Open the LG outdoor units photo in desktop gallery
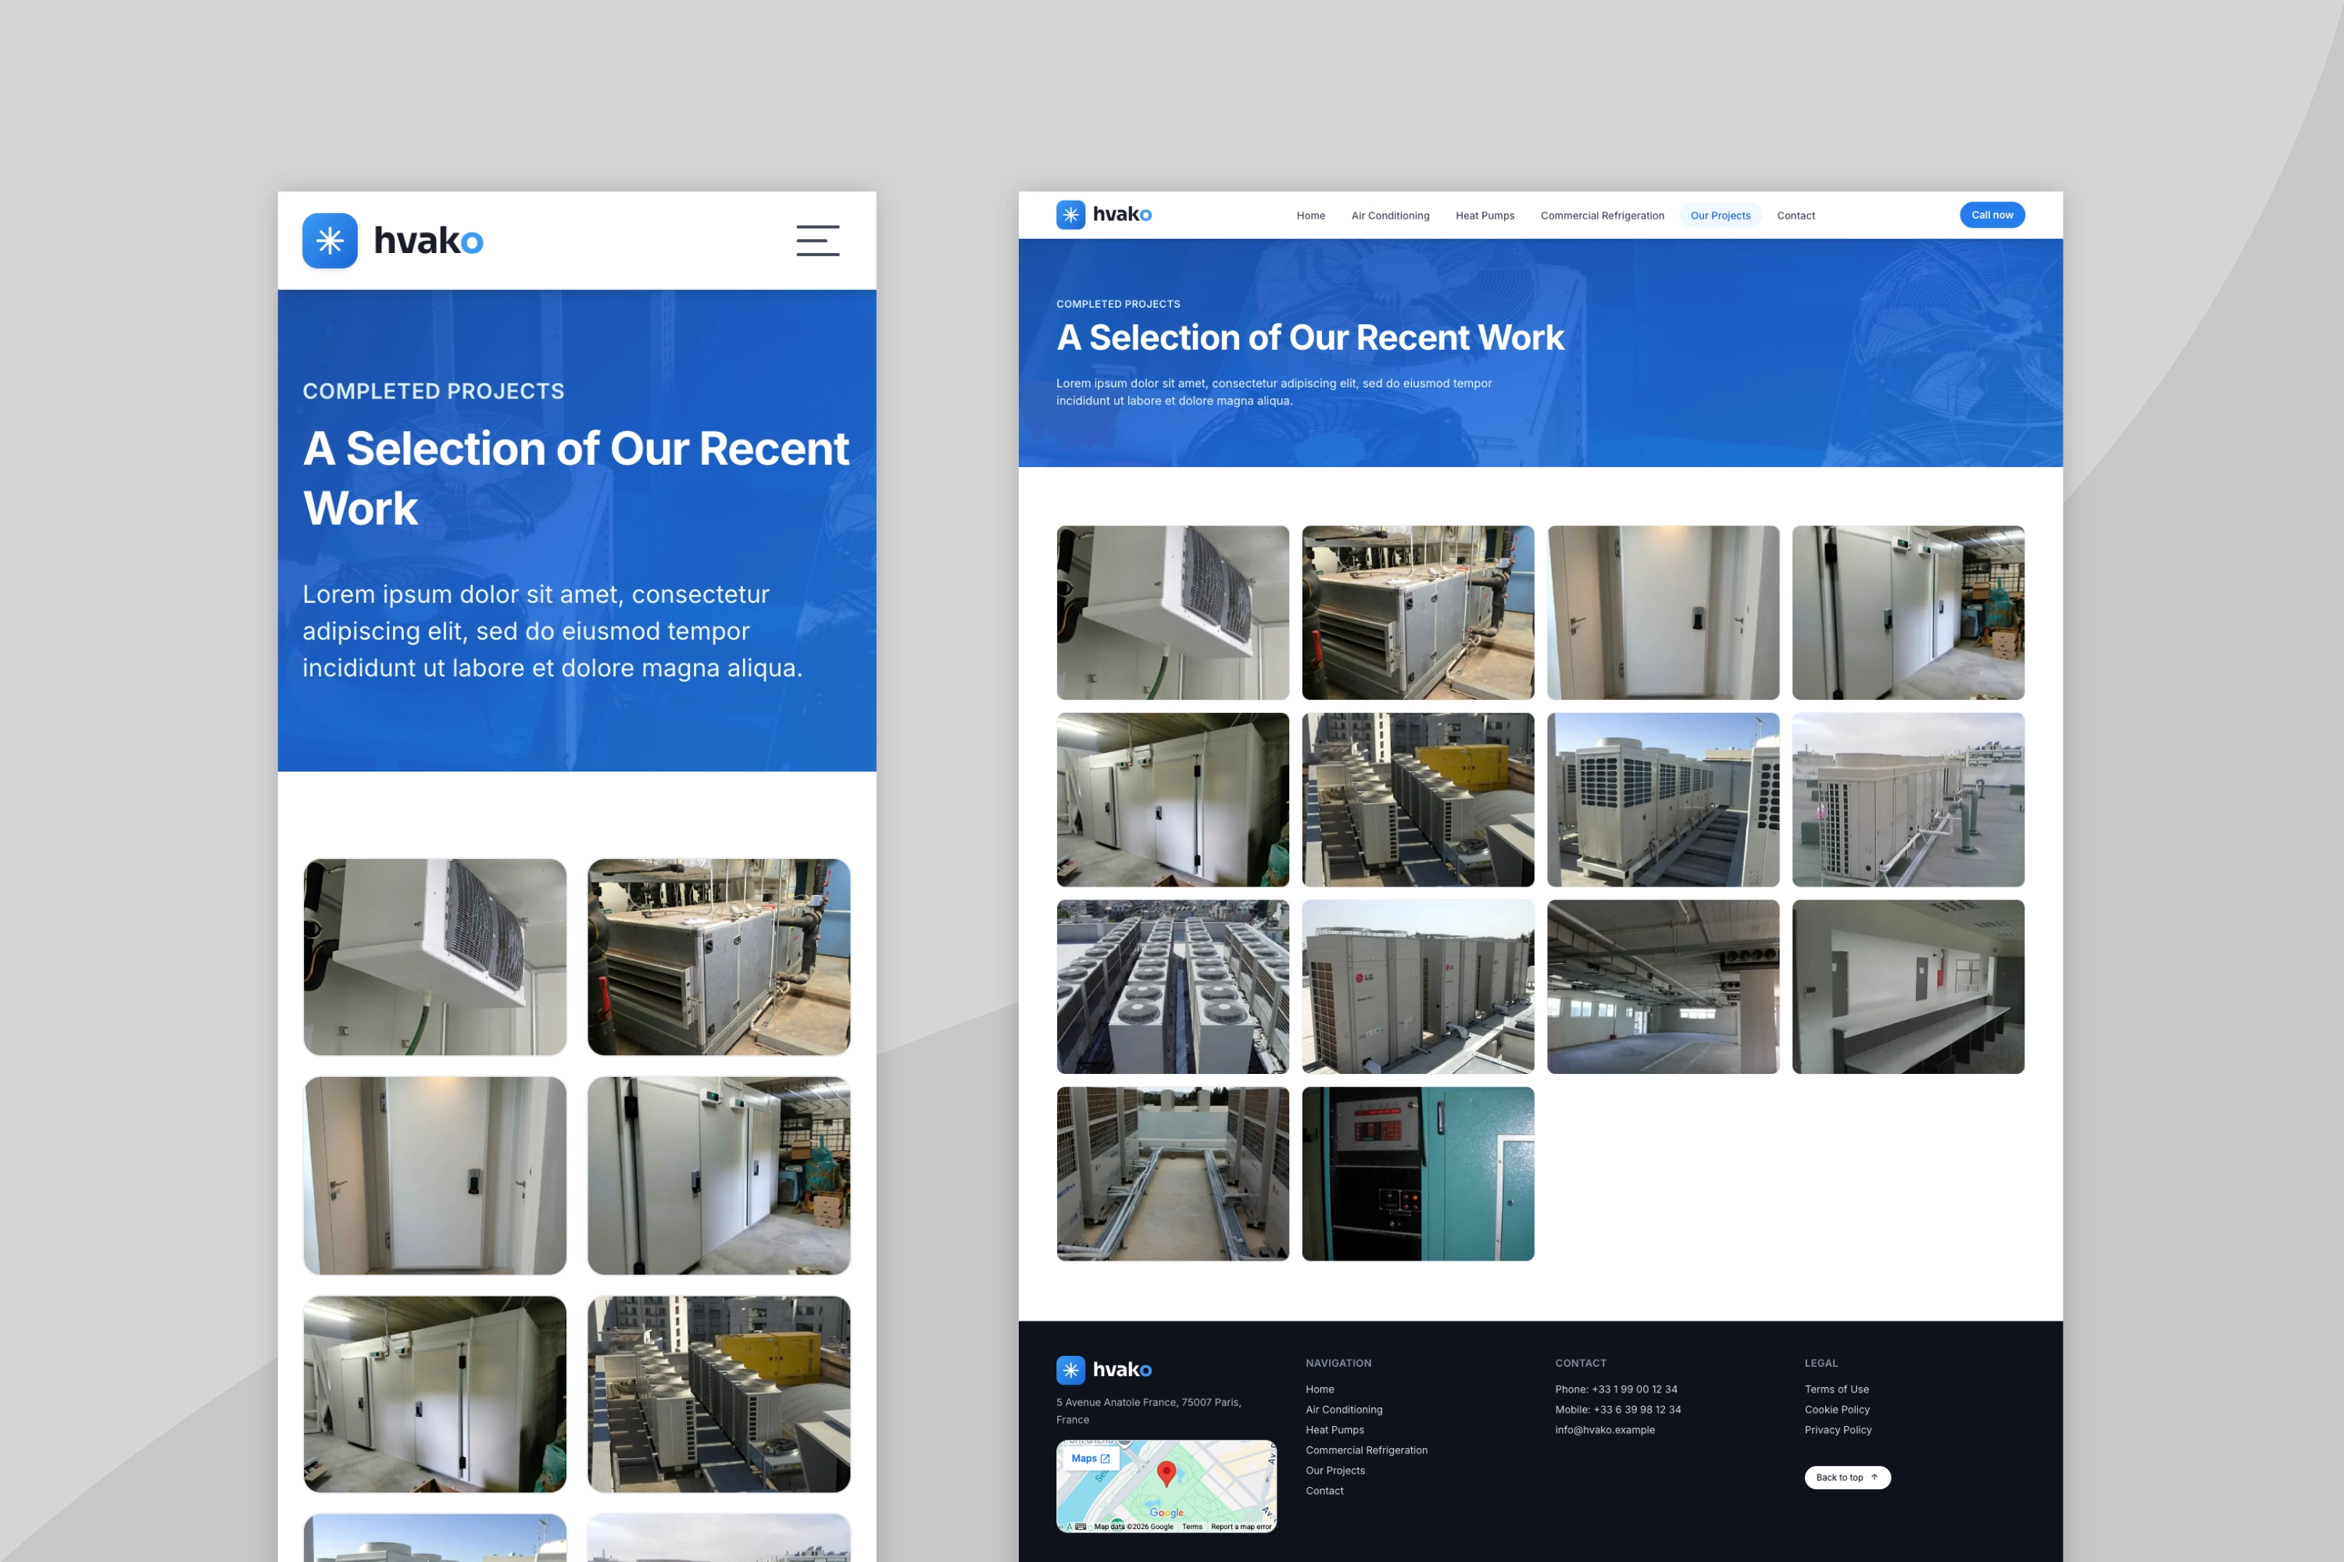This screenshot has width=2344, height=1562. (x=1417, y=987)
